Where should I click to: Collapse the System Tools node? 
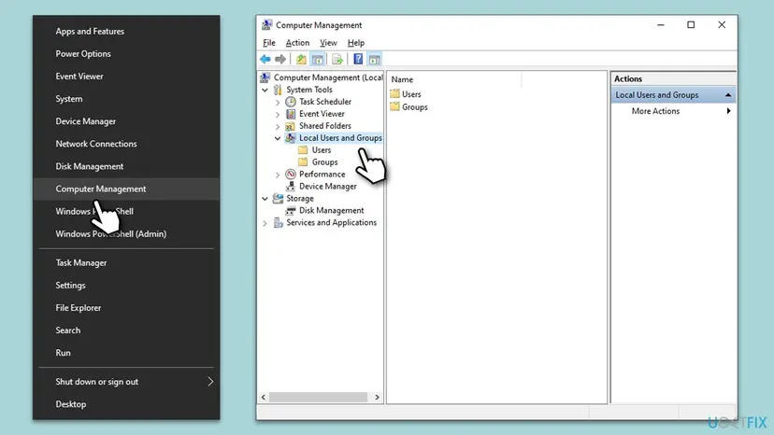point(265,91)
